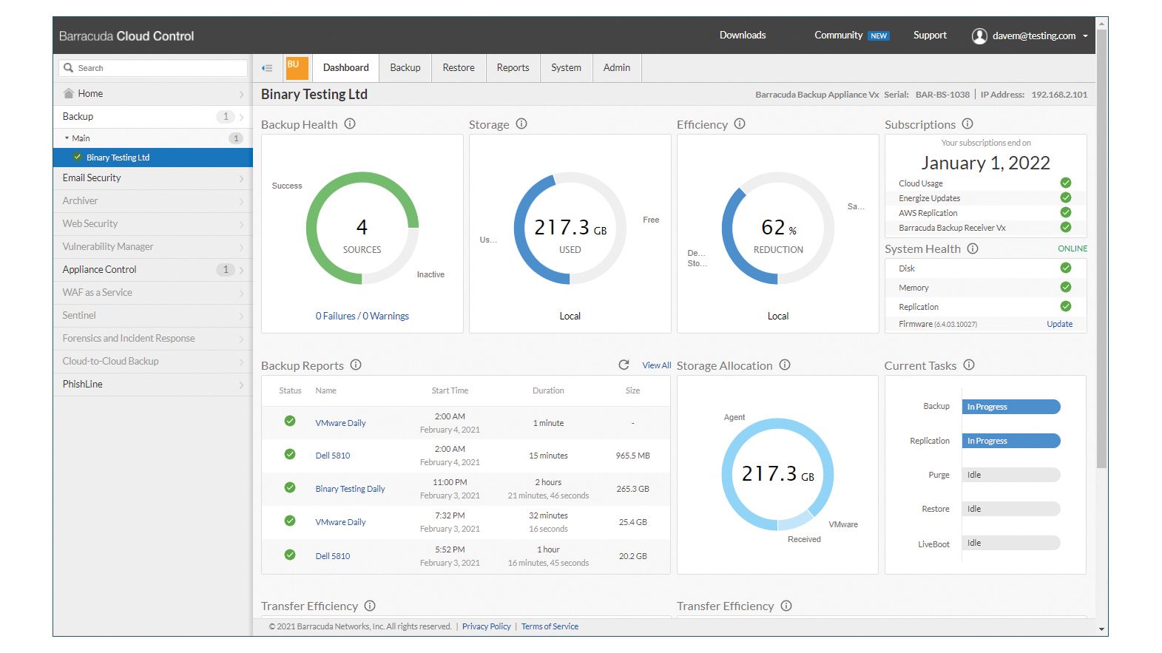This screenshot has width=1162, height=653.
Task: Click the Firmware Update link
Action: click(x=1059, y=324)
